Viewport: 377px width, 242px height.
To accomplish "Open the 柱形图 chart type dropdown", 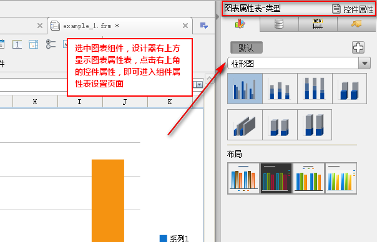I will click(x=365, y=64).
